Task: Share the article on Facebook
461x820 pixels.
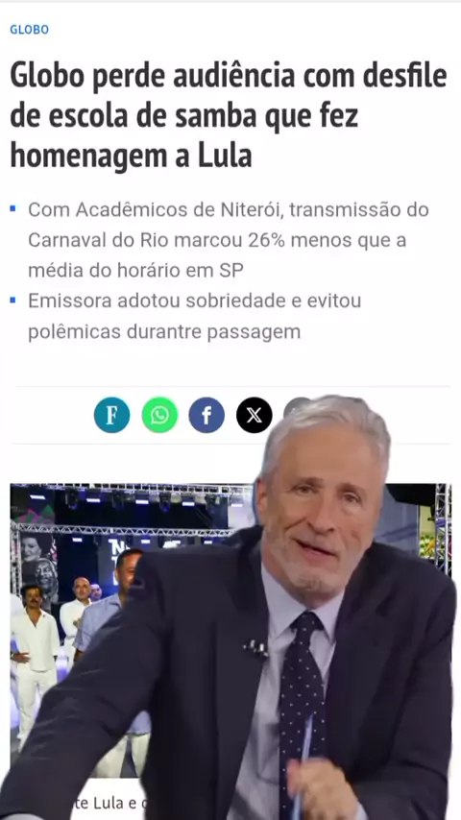Action: point(206,415)
